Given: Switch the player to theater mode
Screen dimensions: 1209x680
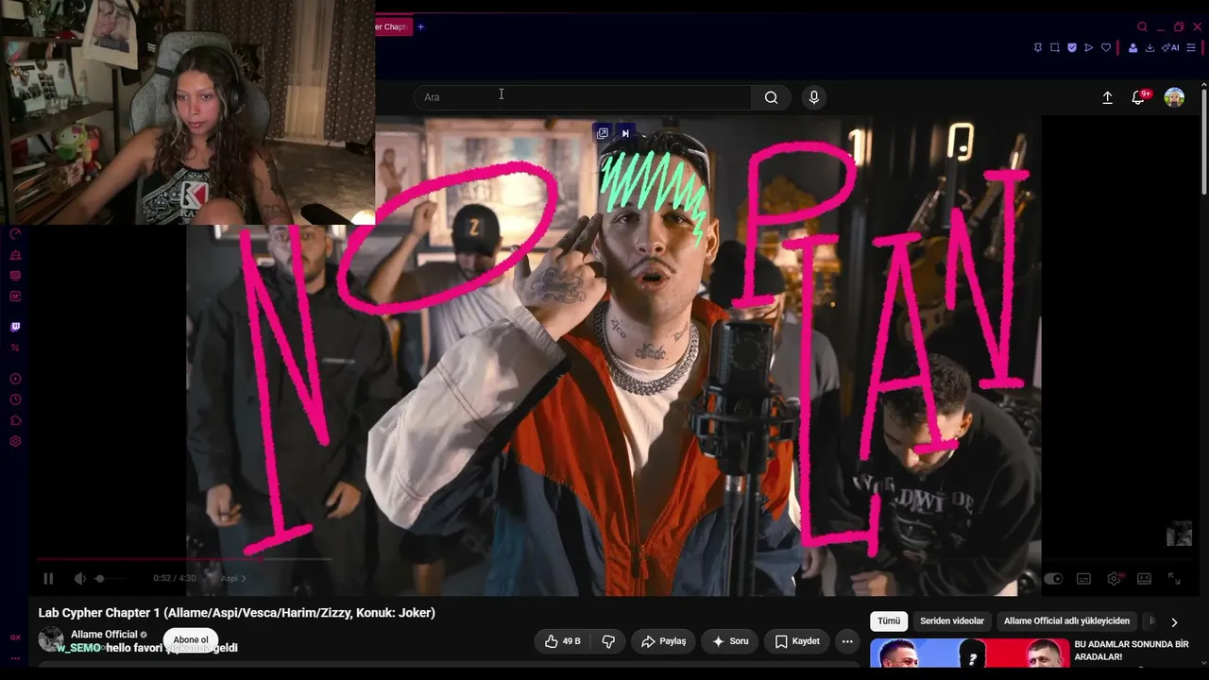Looking at the screenshot, I should tap(1144, 578).
